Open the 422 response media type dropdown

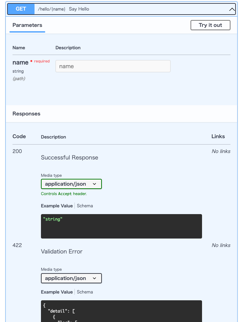pos(71,278)
